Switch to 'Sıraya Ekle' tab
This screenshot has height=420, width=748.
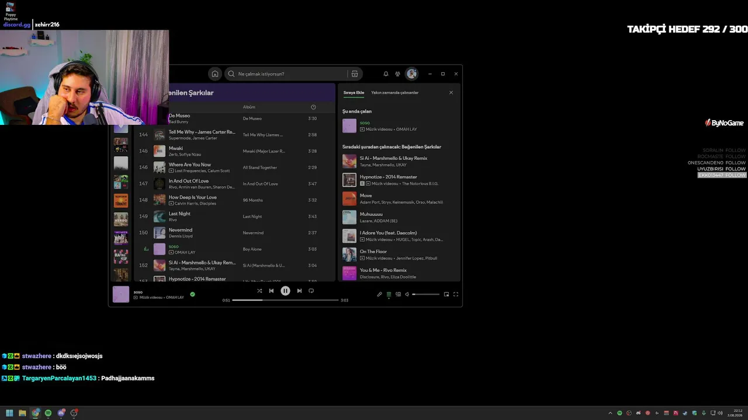click(354, 93)
